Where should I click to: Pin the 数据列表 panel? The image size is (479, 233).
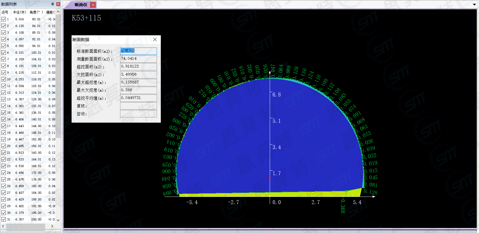pyautogui.click(x=52, y=4)
